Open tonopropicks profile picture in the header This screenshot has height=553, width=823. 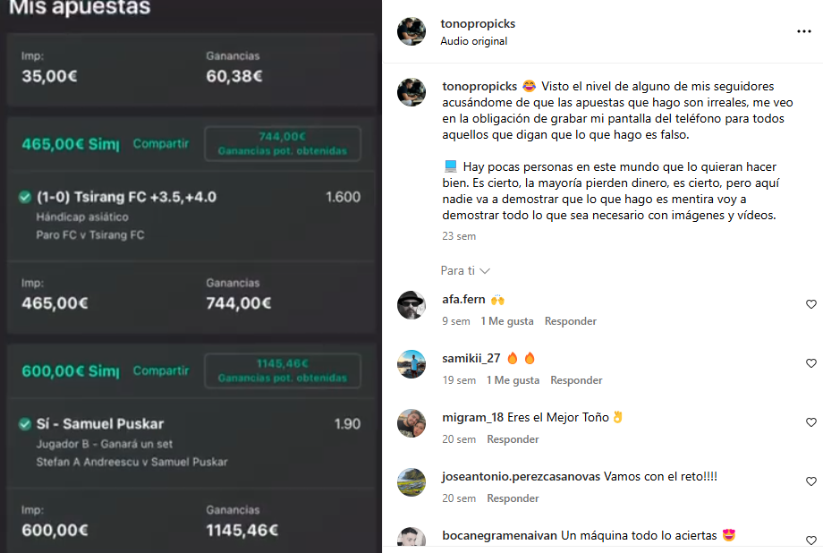[x=411, y=31]
